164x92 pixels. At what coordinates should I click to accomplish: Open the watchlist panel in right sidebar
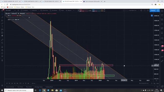[x=162, y=11]
